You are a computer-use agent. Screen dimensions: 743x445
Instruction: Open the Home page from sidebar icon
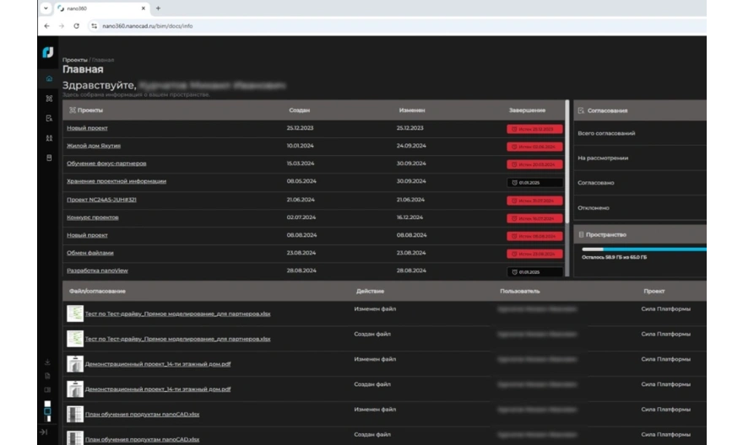[48, 79]
